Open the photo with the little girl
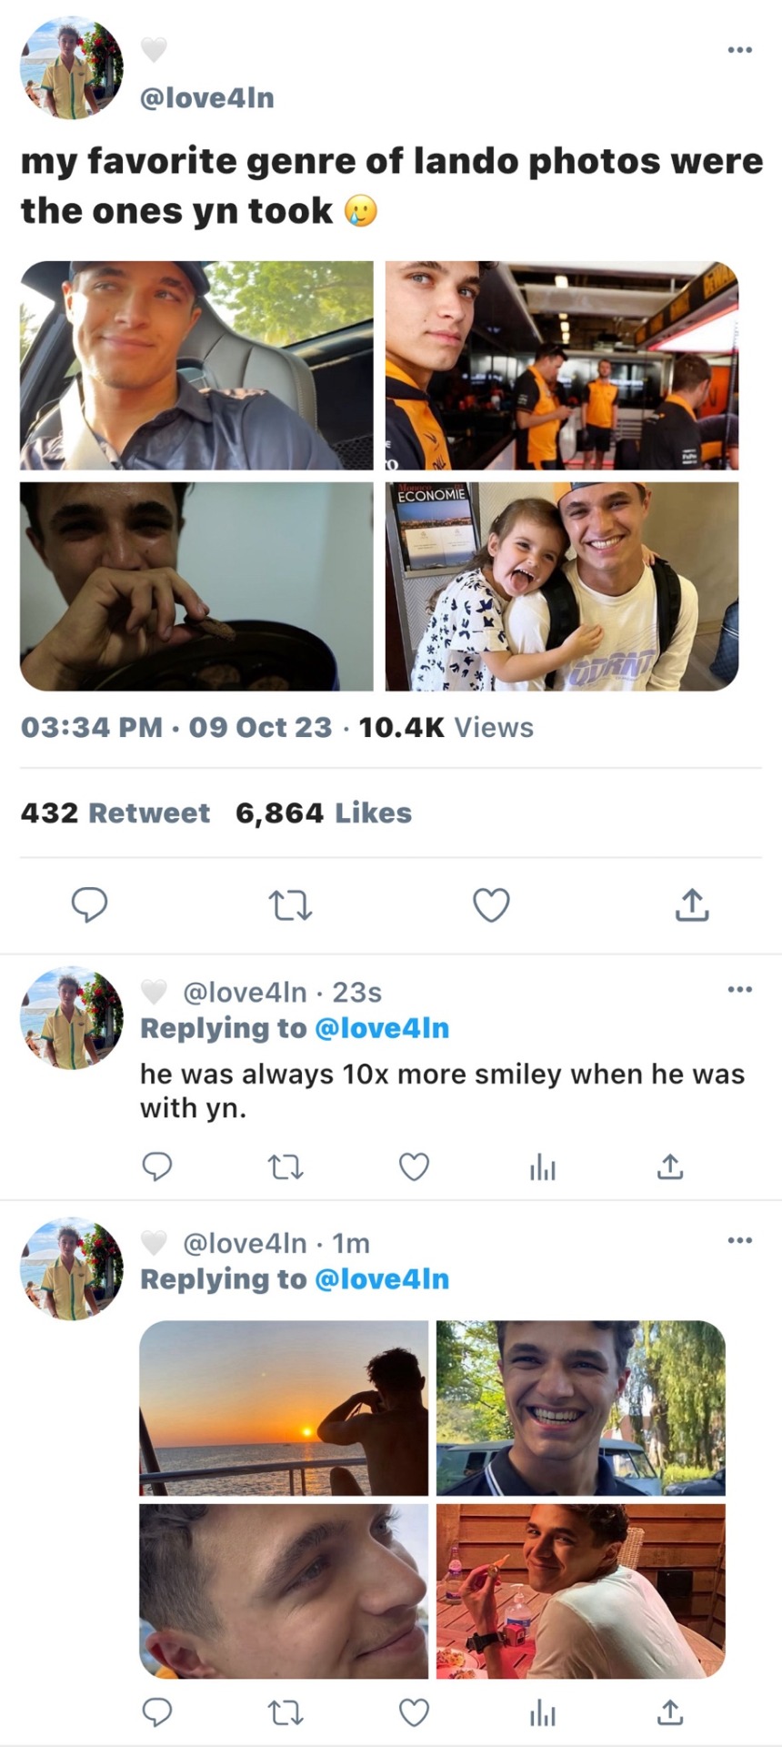This screenshot has width=782, height=1747. tap(562, 586)
